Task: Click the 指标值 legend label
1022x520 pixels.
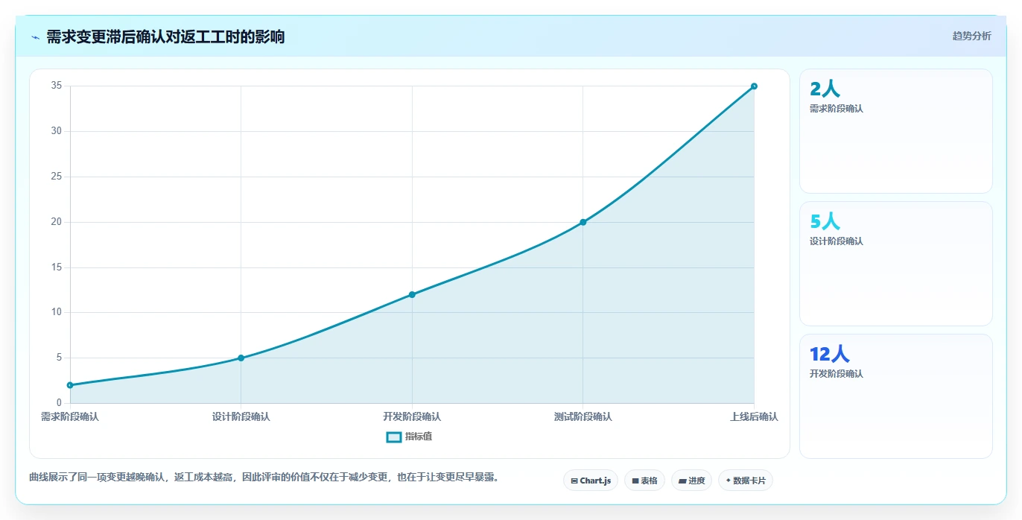Action: pyautogui.click(x=419, y=437)
